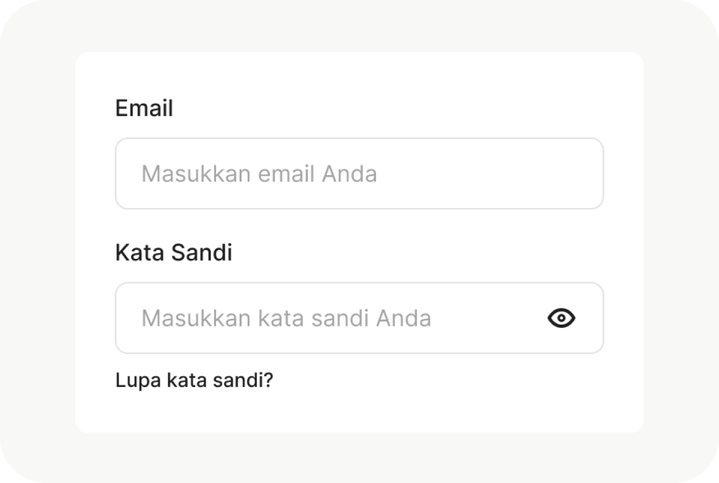The image size is (719, 483).
Task: Unmask password with the eye icon
Action: click(x=561, y=318)
